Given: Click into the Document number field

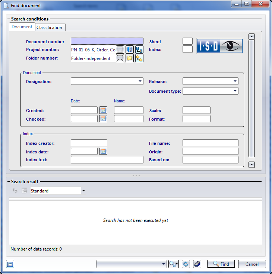Looking at the screenshot, I should coord(107,41).
